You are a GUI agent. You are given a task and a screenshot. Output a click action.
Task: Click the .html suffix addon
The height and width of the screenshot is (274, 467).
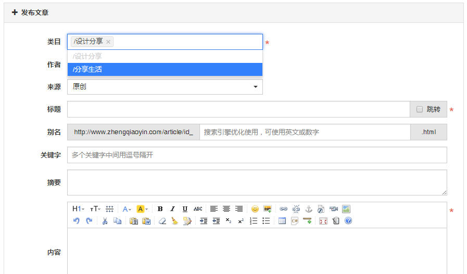428,132
